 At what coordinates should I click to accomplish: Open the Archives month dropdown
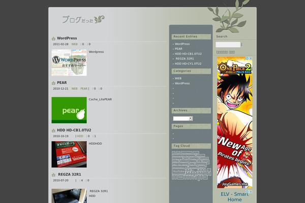click(x=182, y=118)
